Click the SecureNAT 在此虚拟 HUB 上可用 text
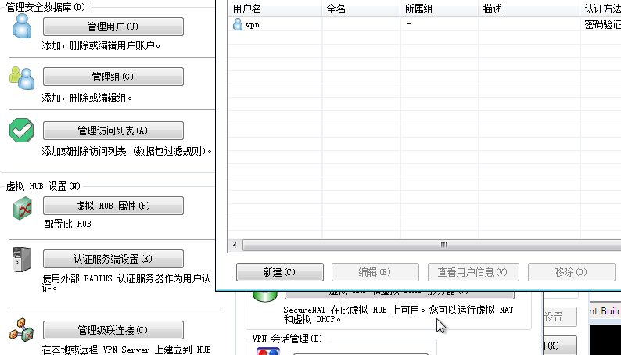Viewport: 621px width, 355px height. point(398,314)
